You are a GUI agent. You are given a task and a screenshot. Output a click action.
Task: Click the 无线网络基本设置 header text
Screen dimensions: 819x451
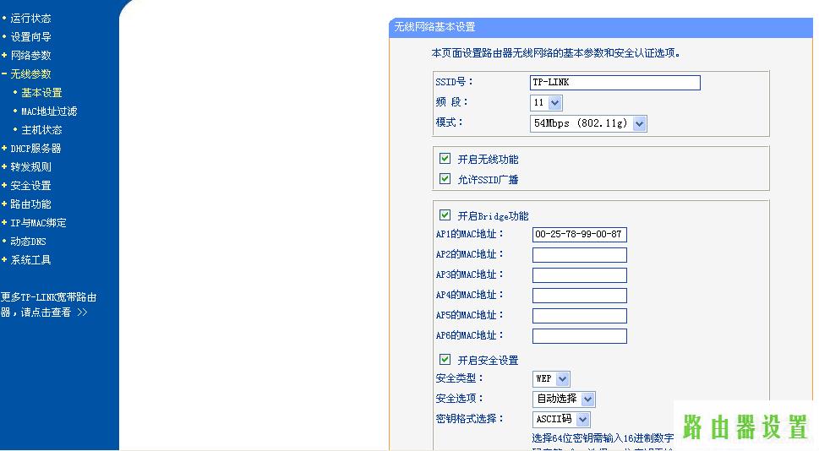(434, 27)
